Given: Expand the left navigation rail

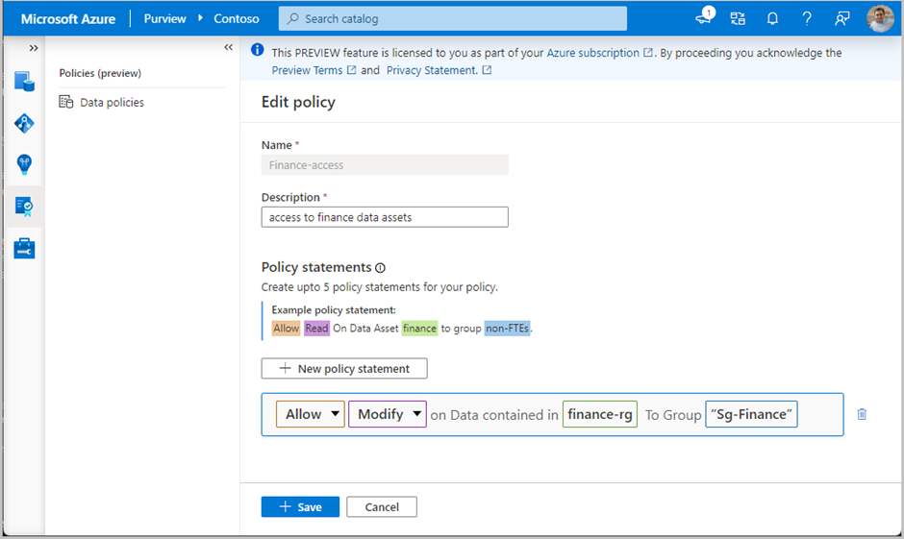Looking at the screenshot, I should 34,47.
